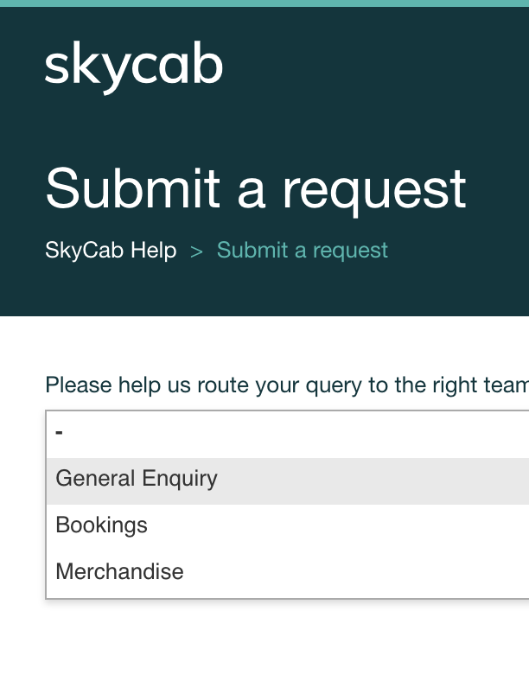
Task: Click the breadcrumb arrow separator
Action: click(196, 251)
